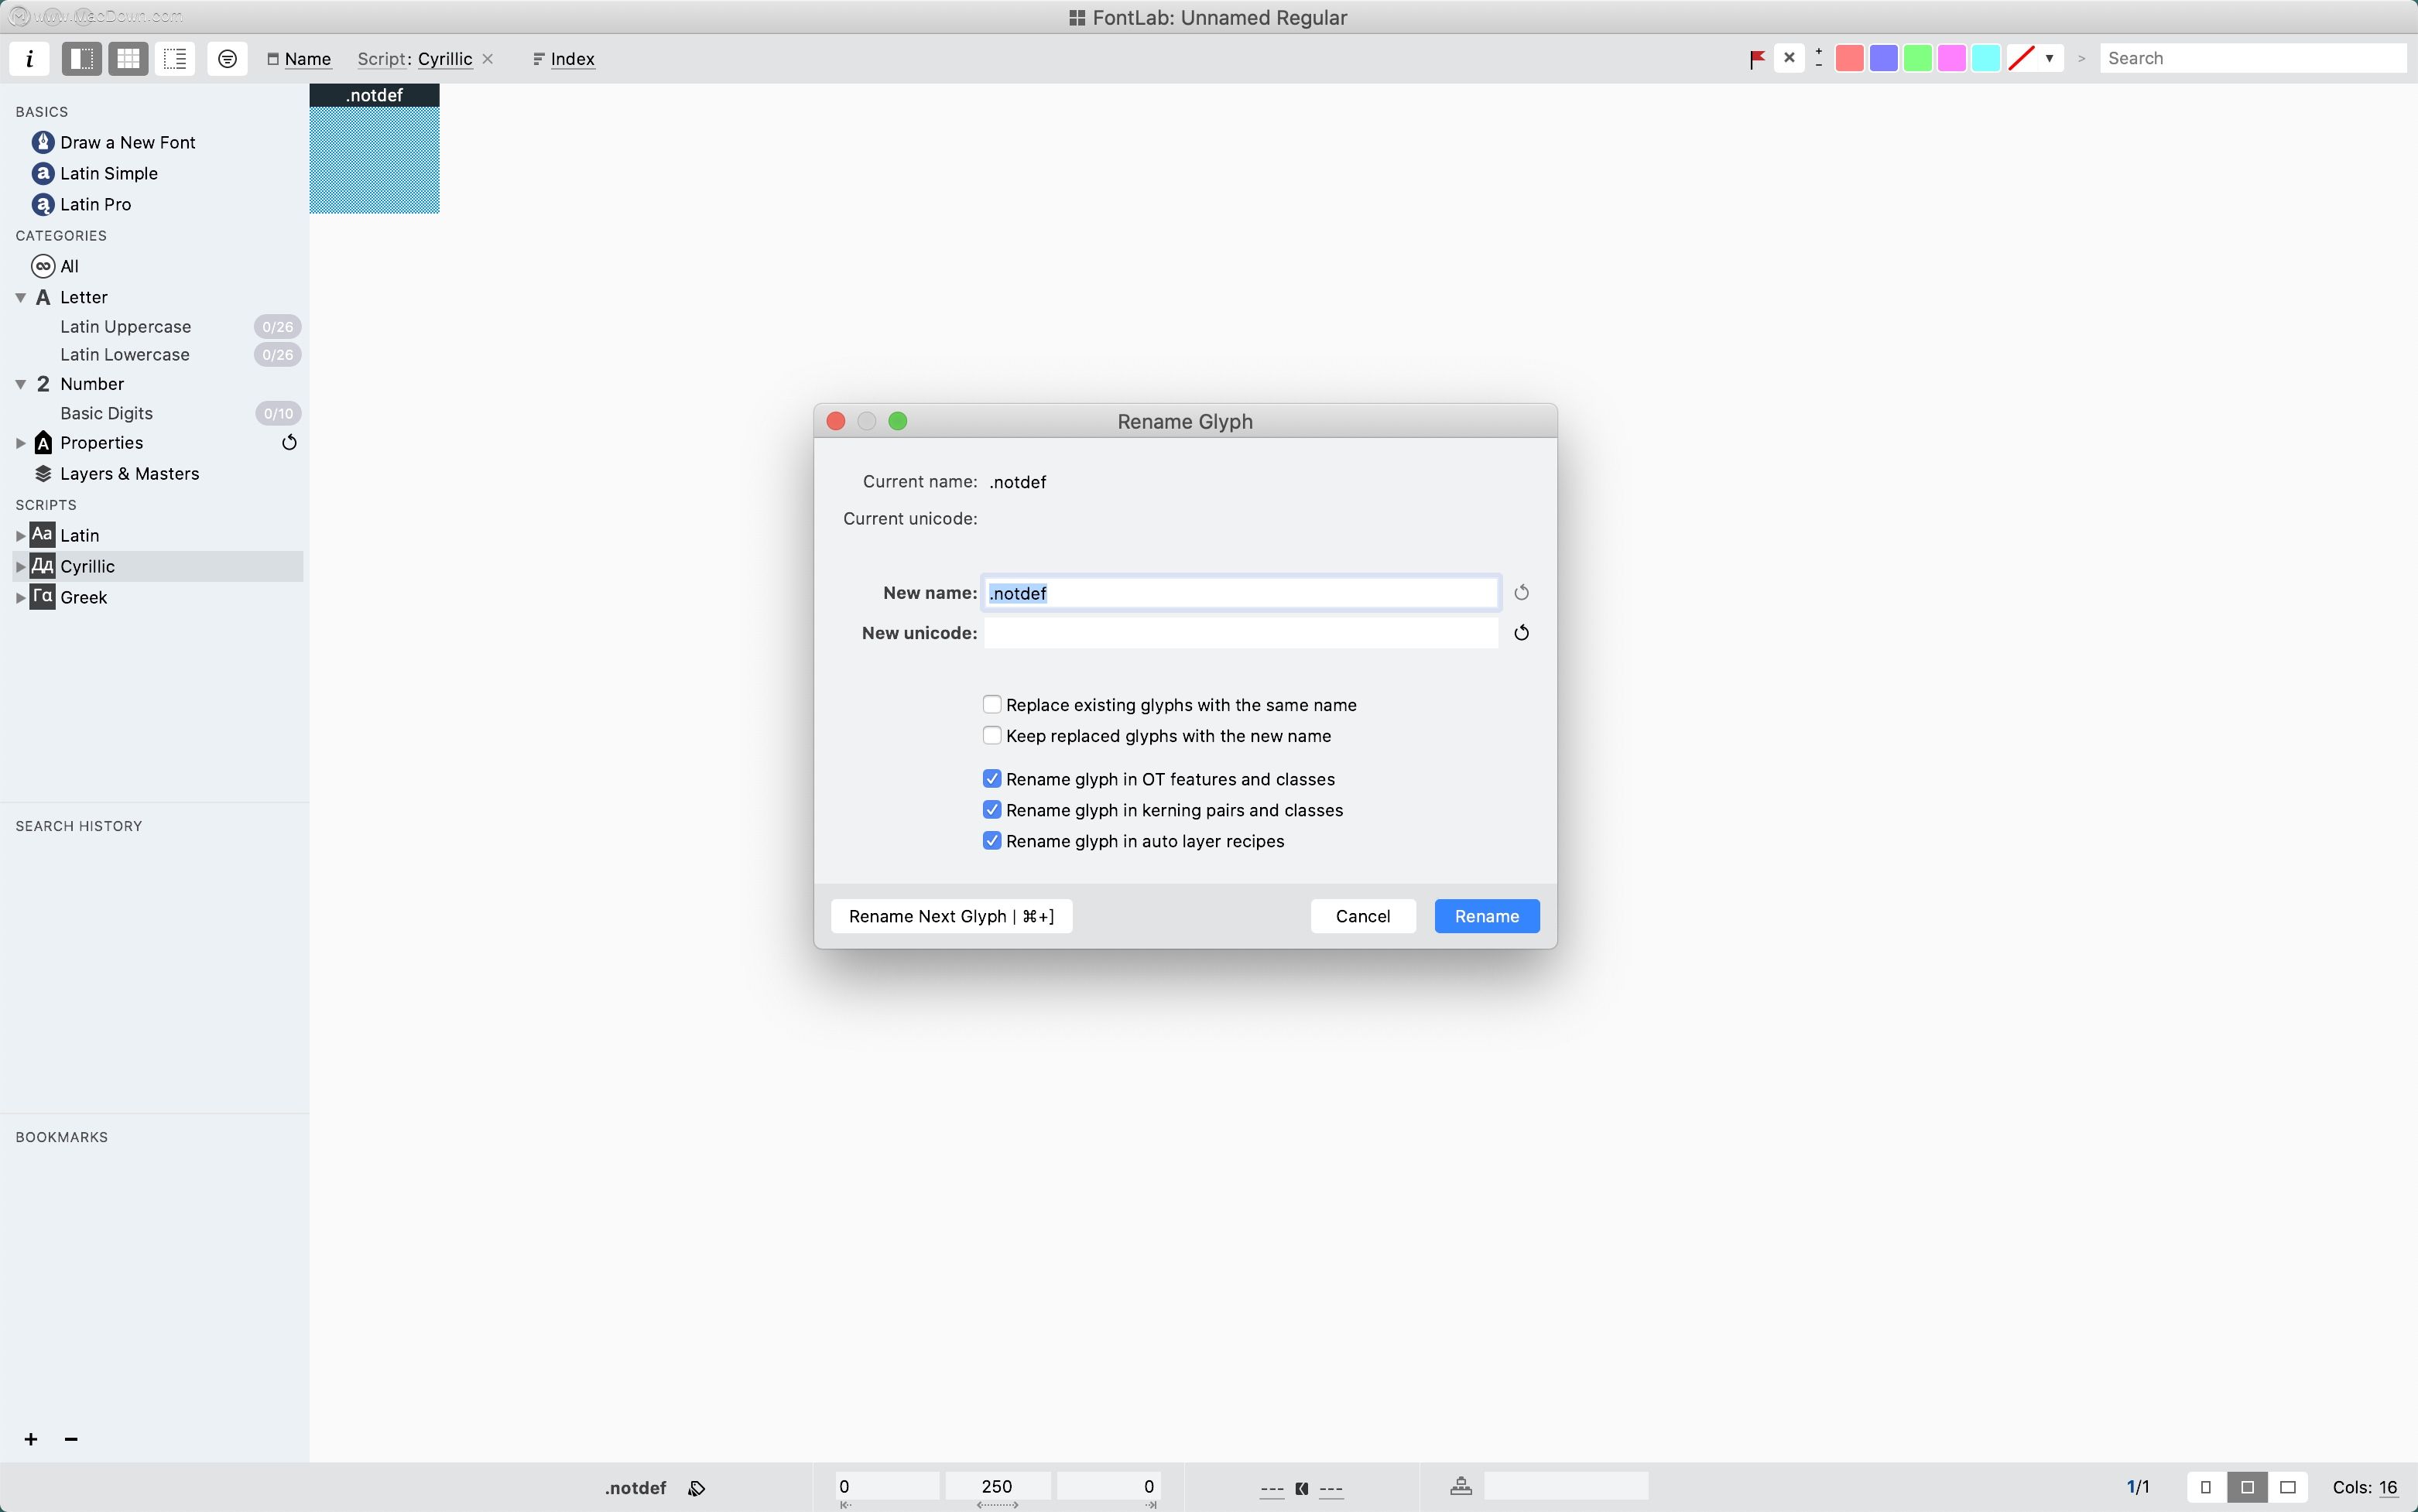The image size is (2418, 1512).
Task: Select the .notdef glyph cell
Action: click(x=374, y=149)
